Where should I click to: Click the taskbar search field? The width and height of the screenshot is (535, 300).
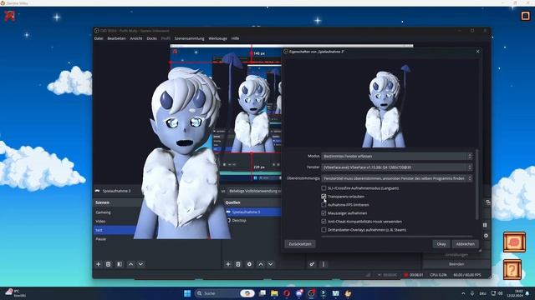click(225, 293)
